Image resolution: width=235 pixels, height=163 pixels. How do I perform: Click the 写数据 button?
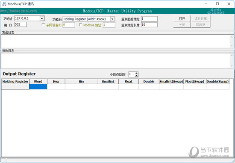point(201,25)
